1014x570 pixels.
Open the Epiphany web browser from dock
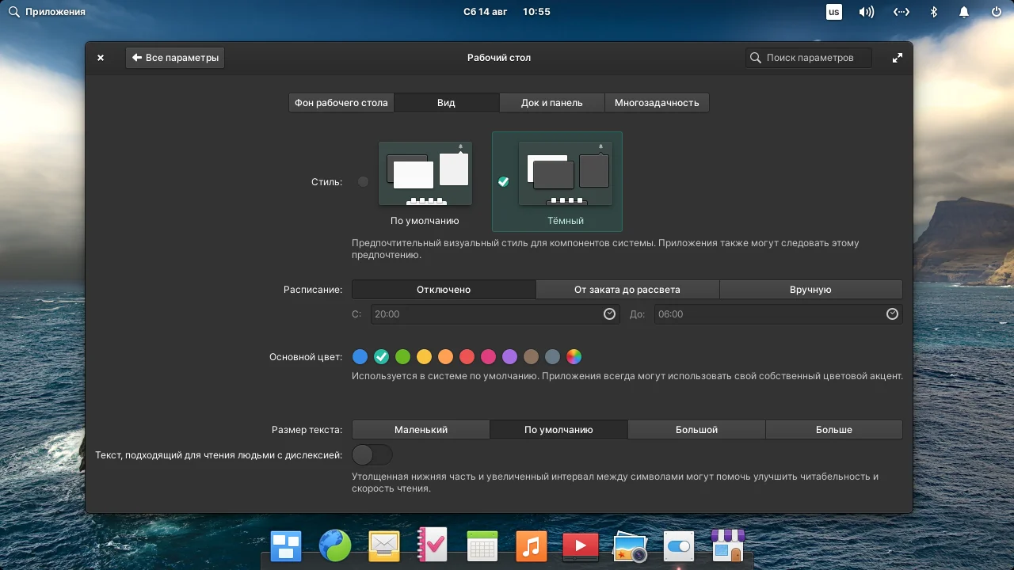335,545
